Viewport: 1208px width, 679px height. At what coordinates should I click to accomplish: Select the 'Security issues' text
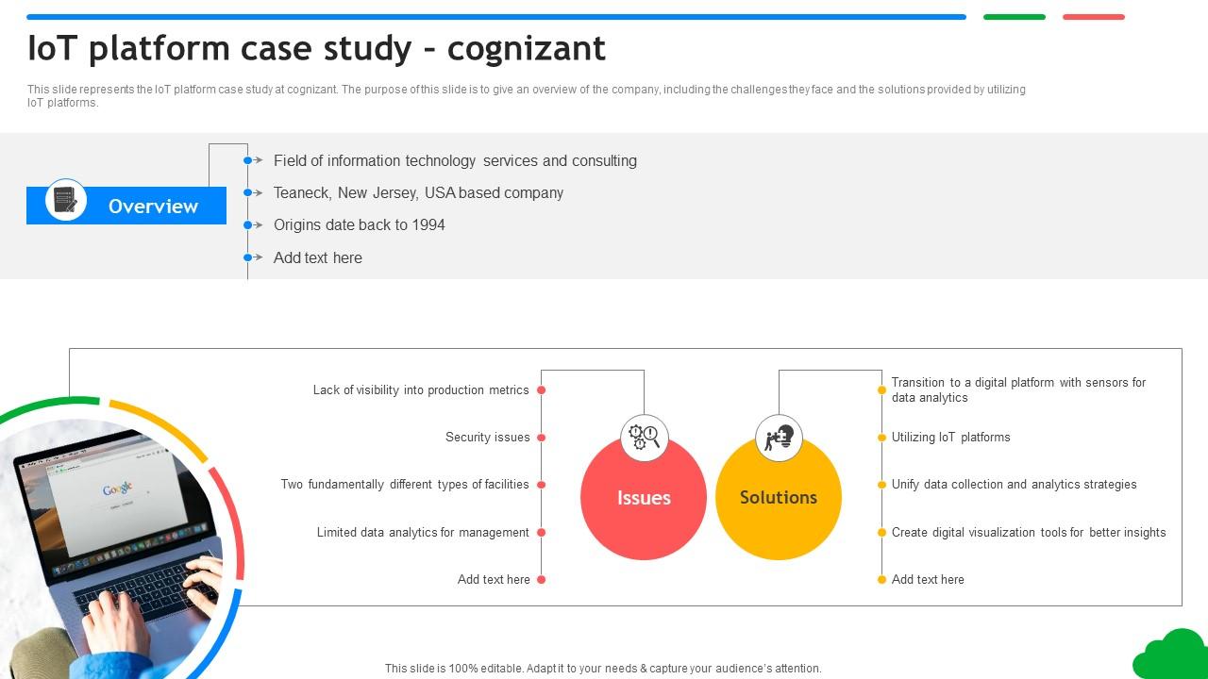(488, 438)
